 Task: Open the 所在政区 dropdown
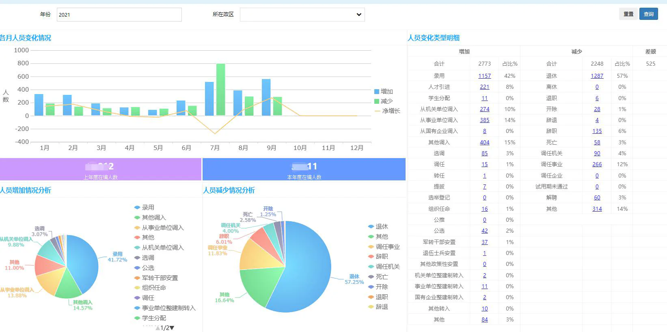point(302,15)
